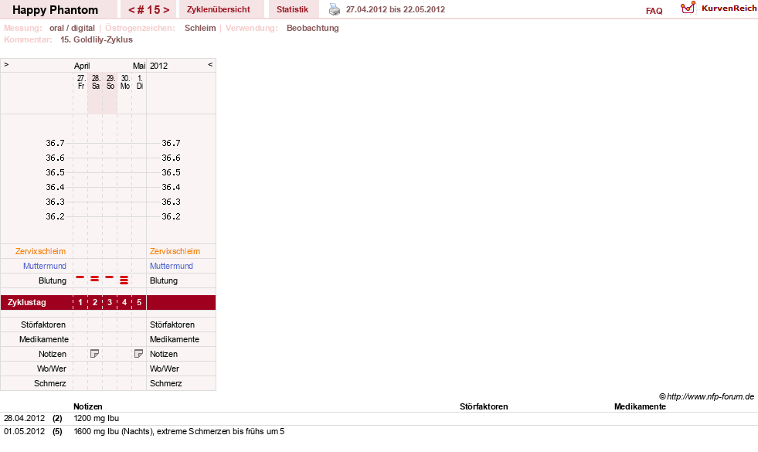Open the Statistik tab

click(x=293, y=9)
